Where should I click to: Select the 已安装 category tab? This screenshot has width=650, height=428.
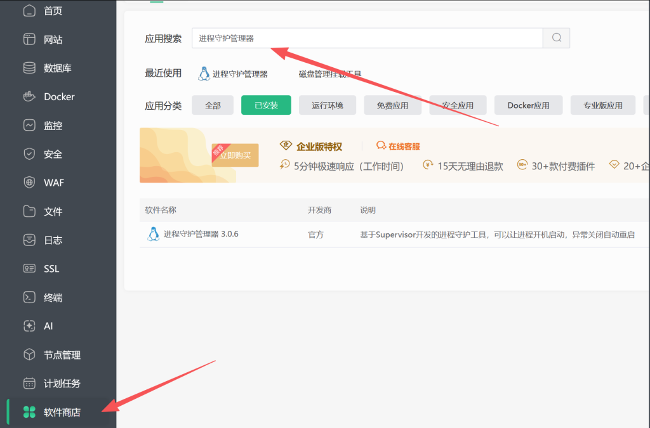point(266,105)
